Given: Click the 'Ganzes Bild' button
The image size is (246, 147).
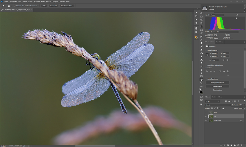Looking at the screenshot, I should coord(53,6).
